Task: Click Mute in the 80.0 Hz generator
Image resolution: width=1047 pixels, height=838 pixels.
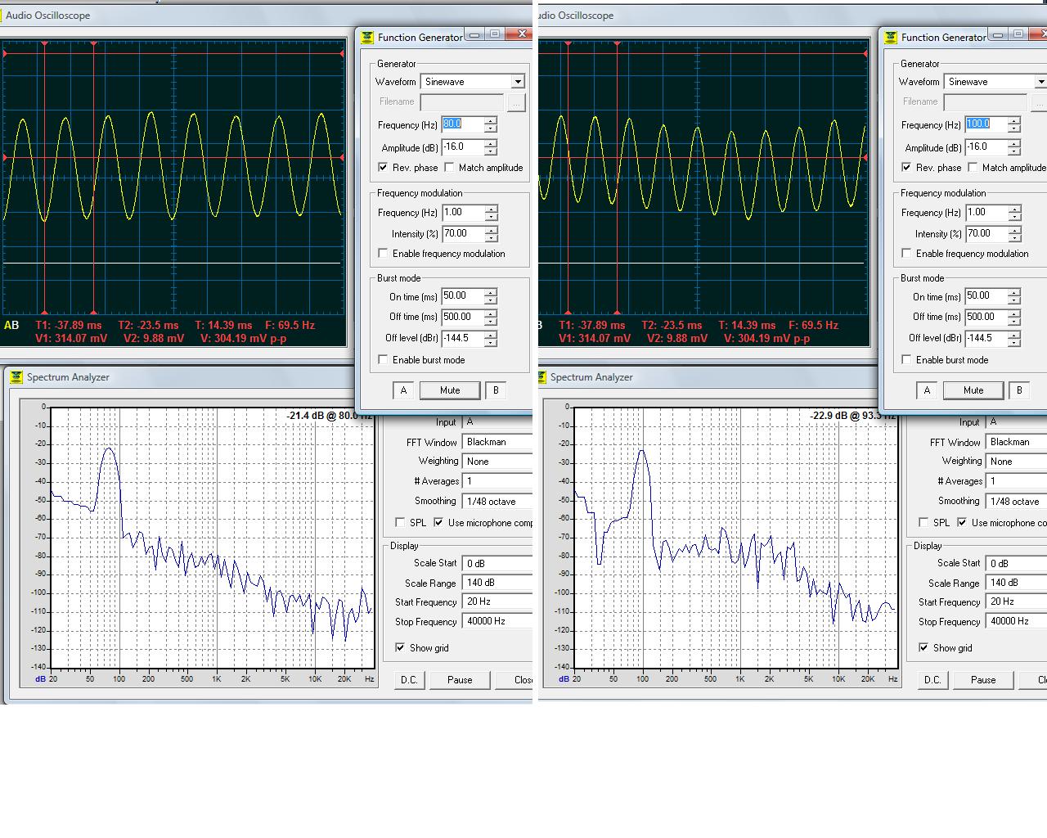Action: pos(450,390)
